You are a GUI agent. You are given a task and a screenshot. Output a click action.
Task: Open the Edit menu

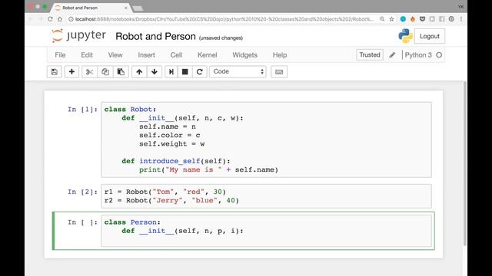87,55
